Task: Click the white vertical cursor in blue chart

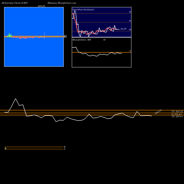Action: [x=44, y=35]
